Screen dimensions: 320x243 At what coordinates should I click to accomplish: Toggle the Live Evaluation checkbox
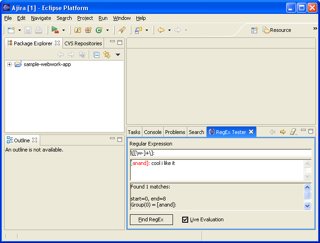coord(185,219)
